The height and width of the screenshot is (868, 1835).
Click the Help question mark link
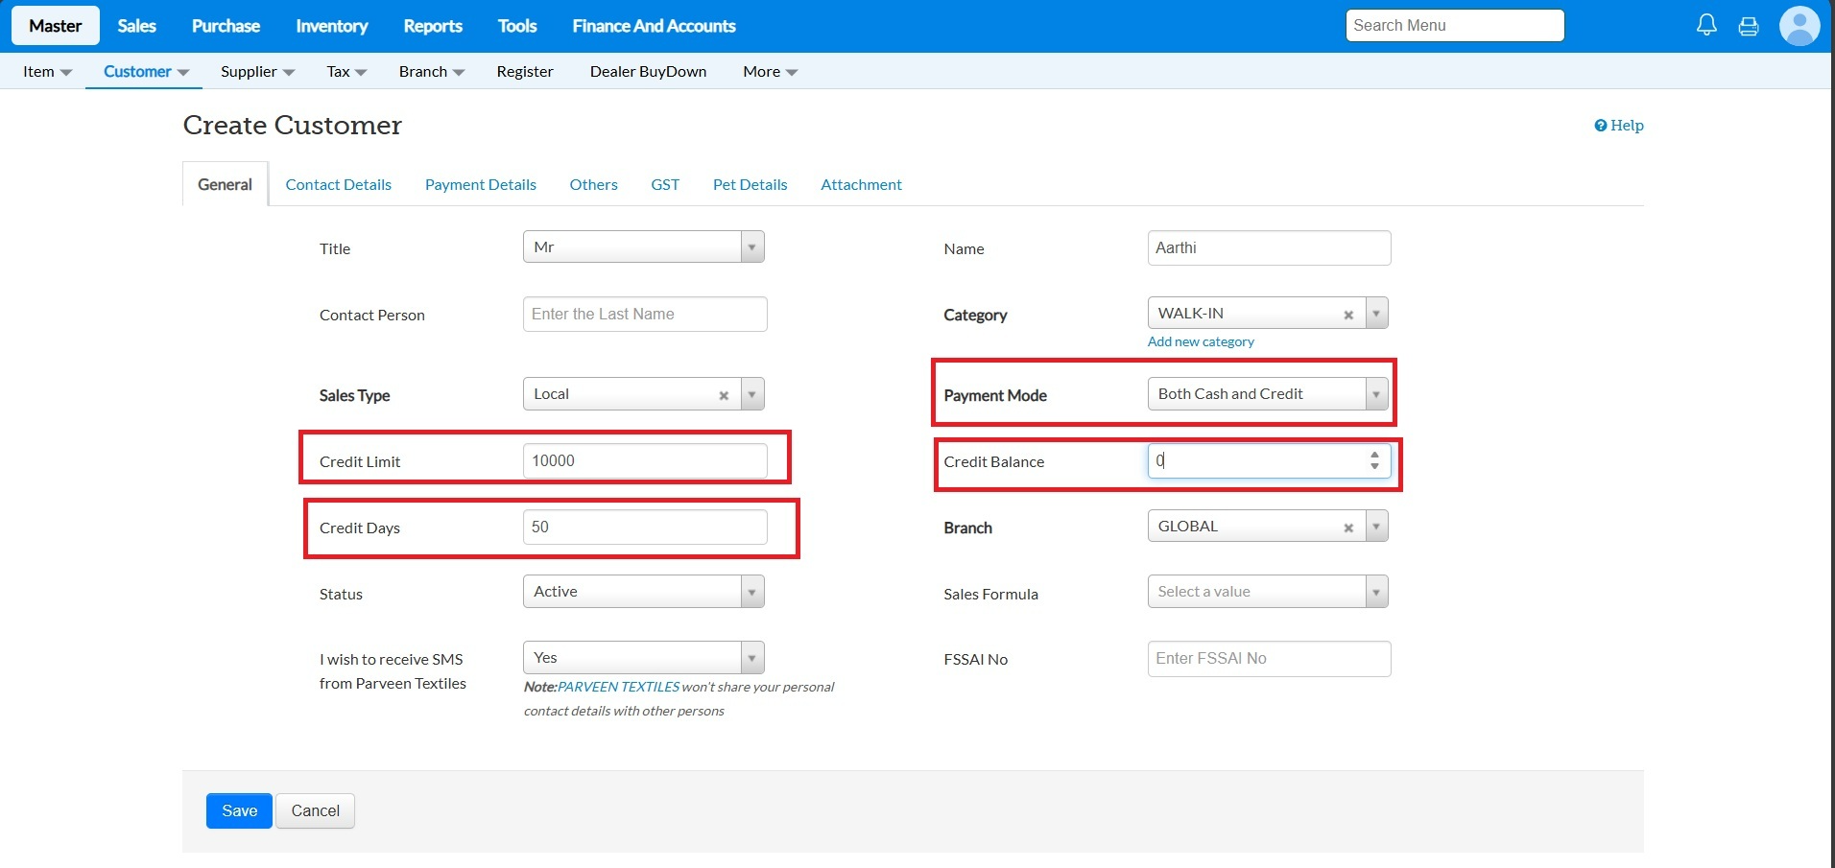coord(1619,125)
